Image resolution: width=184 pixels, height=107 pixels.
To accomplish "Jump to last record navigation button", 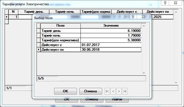I will click(125, 91).
